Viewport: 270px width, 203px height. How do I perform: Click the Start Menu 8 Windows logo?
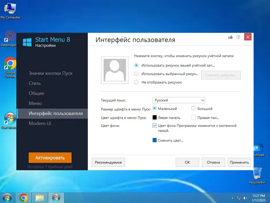point(27,42)
